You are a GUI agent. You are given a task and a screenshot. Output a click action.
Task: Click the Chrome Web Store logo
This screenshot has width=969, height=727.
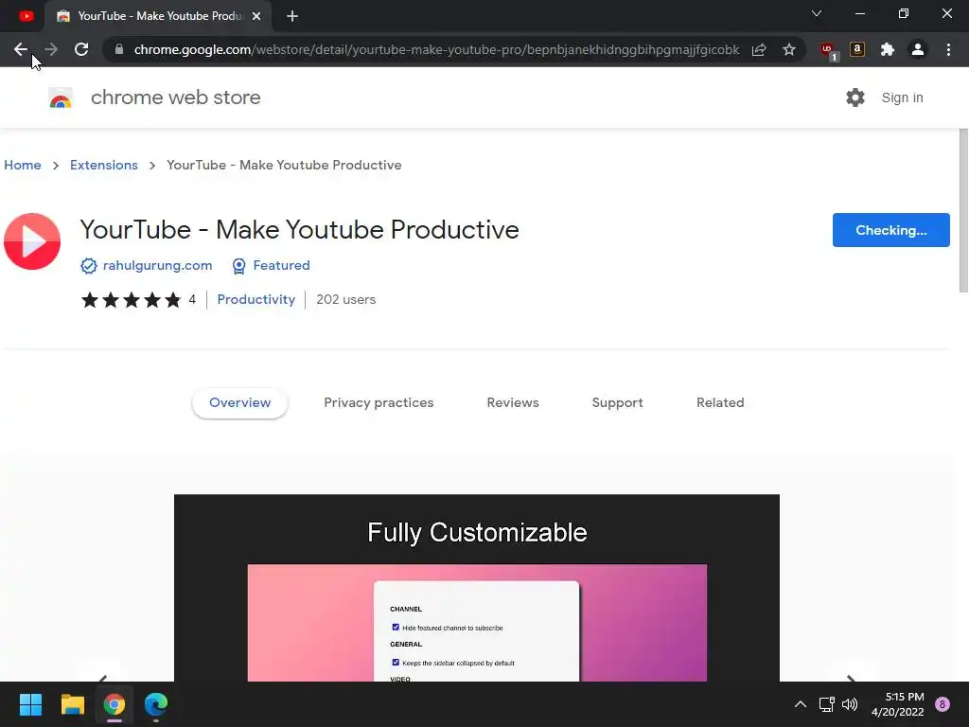pos(61,98)
